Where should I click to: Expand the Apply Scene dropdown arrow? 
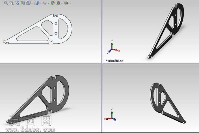(62, 3)
